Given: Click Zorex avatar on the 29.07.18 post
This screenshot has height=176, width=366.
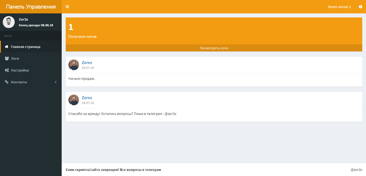Looking at the screenshot, I should tap(74, 65).
